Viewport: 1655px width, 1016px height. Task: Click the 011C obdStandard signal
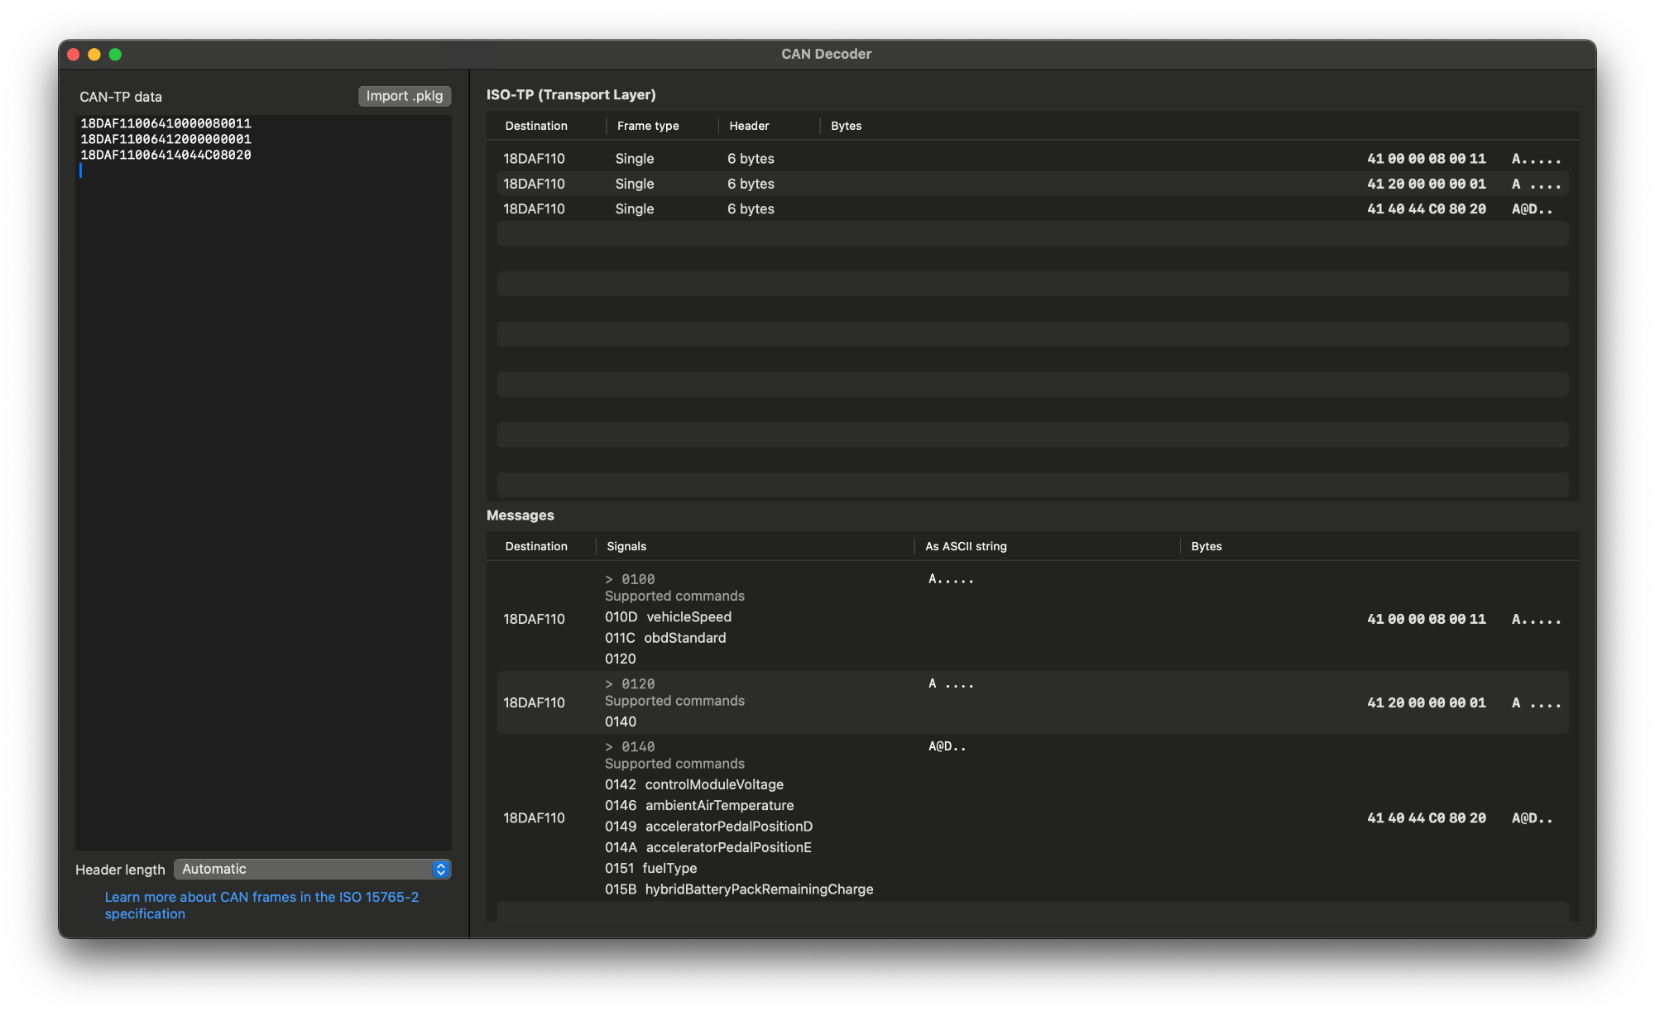point(665,638)
